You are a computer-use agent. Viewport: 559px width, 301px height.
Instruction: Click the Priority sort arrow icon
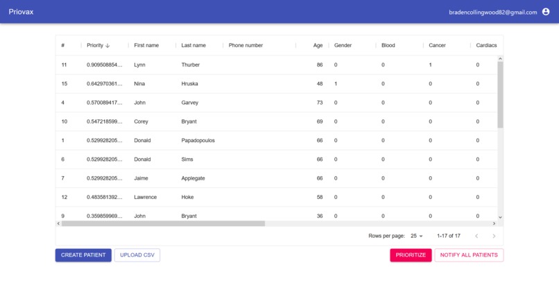[108, 46]
